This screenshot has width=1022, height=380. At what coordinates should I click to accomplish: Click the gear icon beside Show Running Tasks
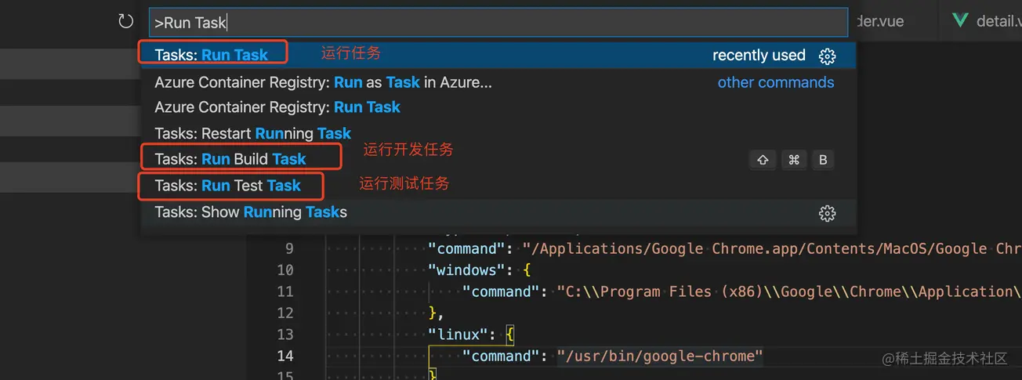(827, 213)
